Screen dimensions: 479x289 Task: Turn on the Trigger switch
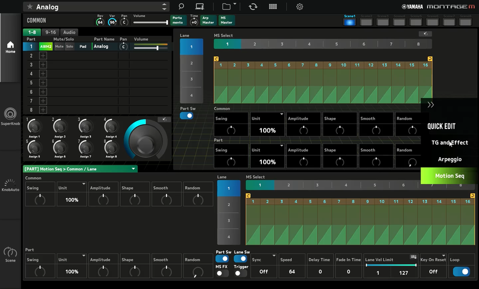[241, 273]
